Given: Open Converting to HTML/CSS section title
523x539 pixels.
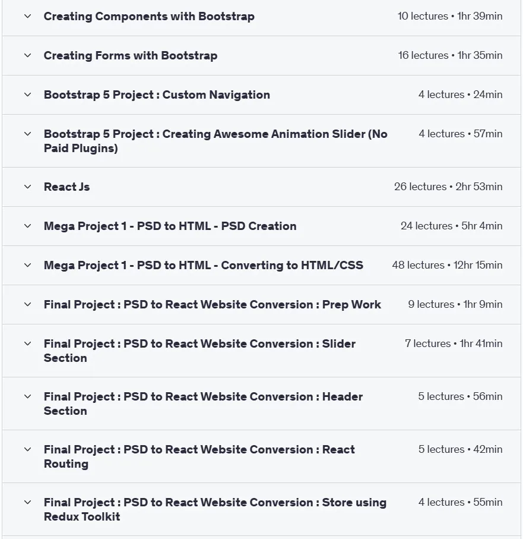Looking at the screenshot, I should pyautogui.click(x=203, y=266).
